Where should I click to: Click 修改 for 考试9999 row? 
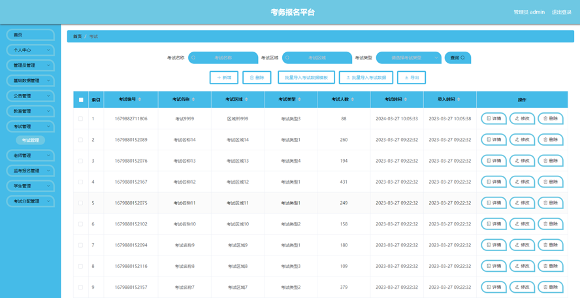pos(522,119)
